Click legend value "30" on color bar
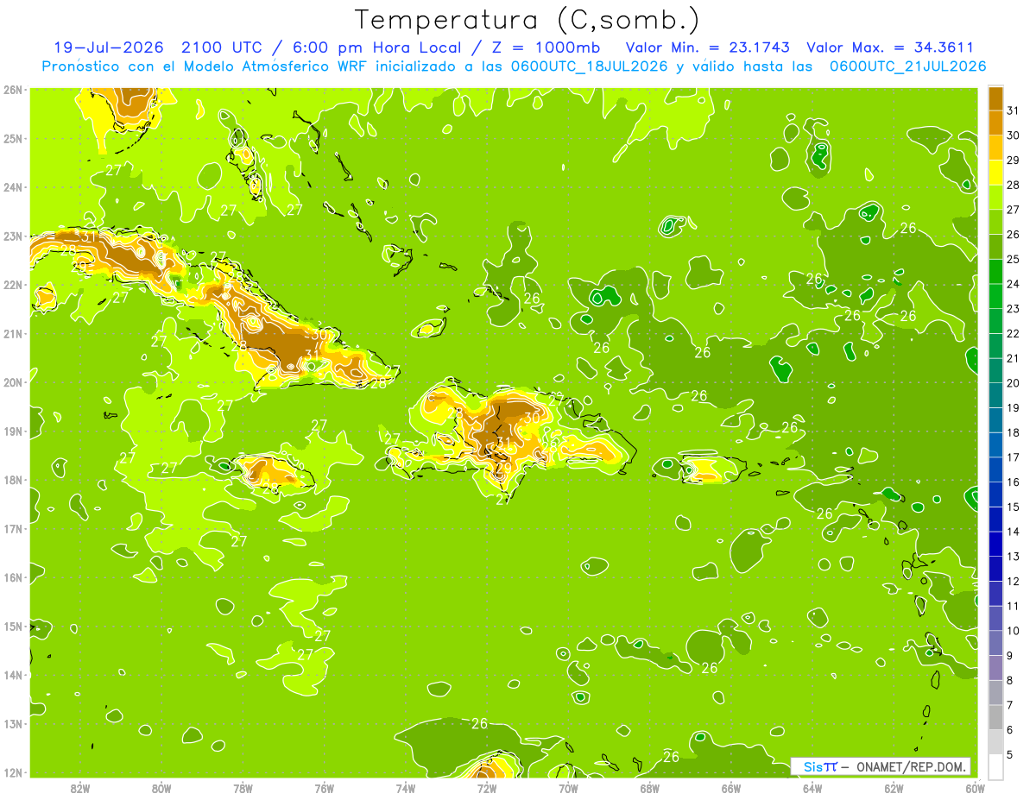This screenshot has height=800, width=1036. [1013, 135]
